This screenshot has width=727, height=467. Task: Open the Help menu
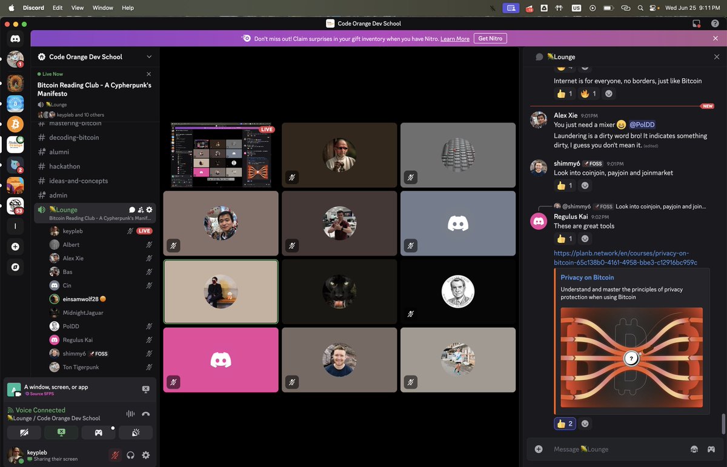click(128, 8)
